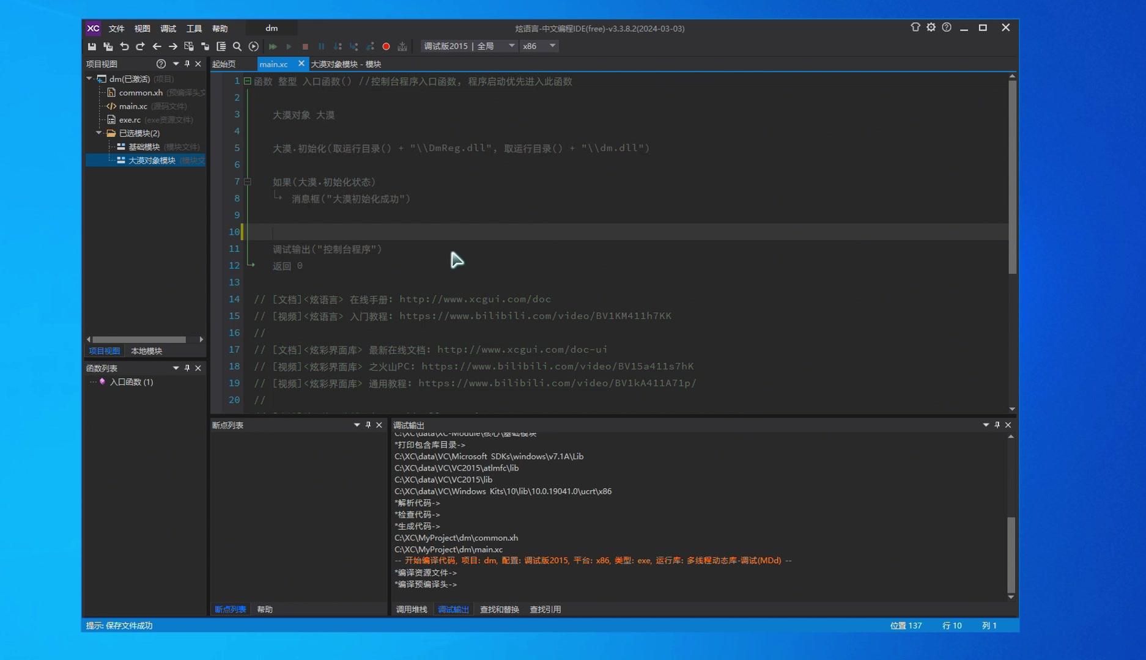1146x660 pixels.
Task: Save the current file with the toolbar Save icon
Action: pyautogui.click(x=92, y=46)
